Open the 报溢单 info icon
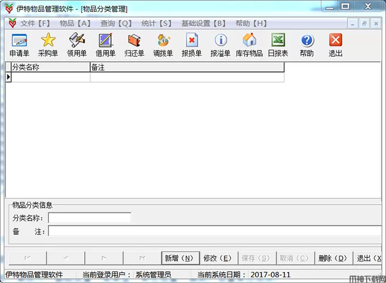Viewport: 386px width, 283px height. (220, 45)
